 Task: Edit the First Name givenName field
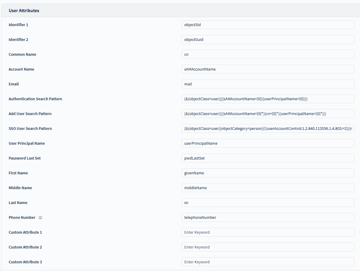(x=268, y=173)
